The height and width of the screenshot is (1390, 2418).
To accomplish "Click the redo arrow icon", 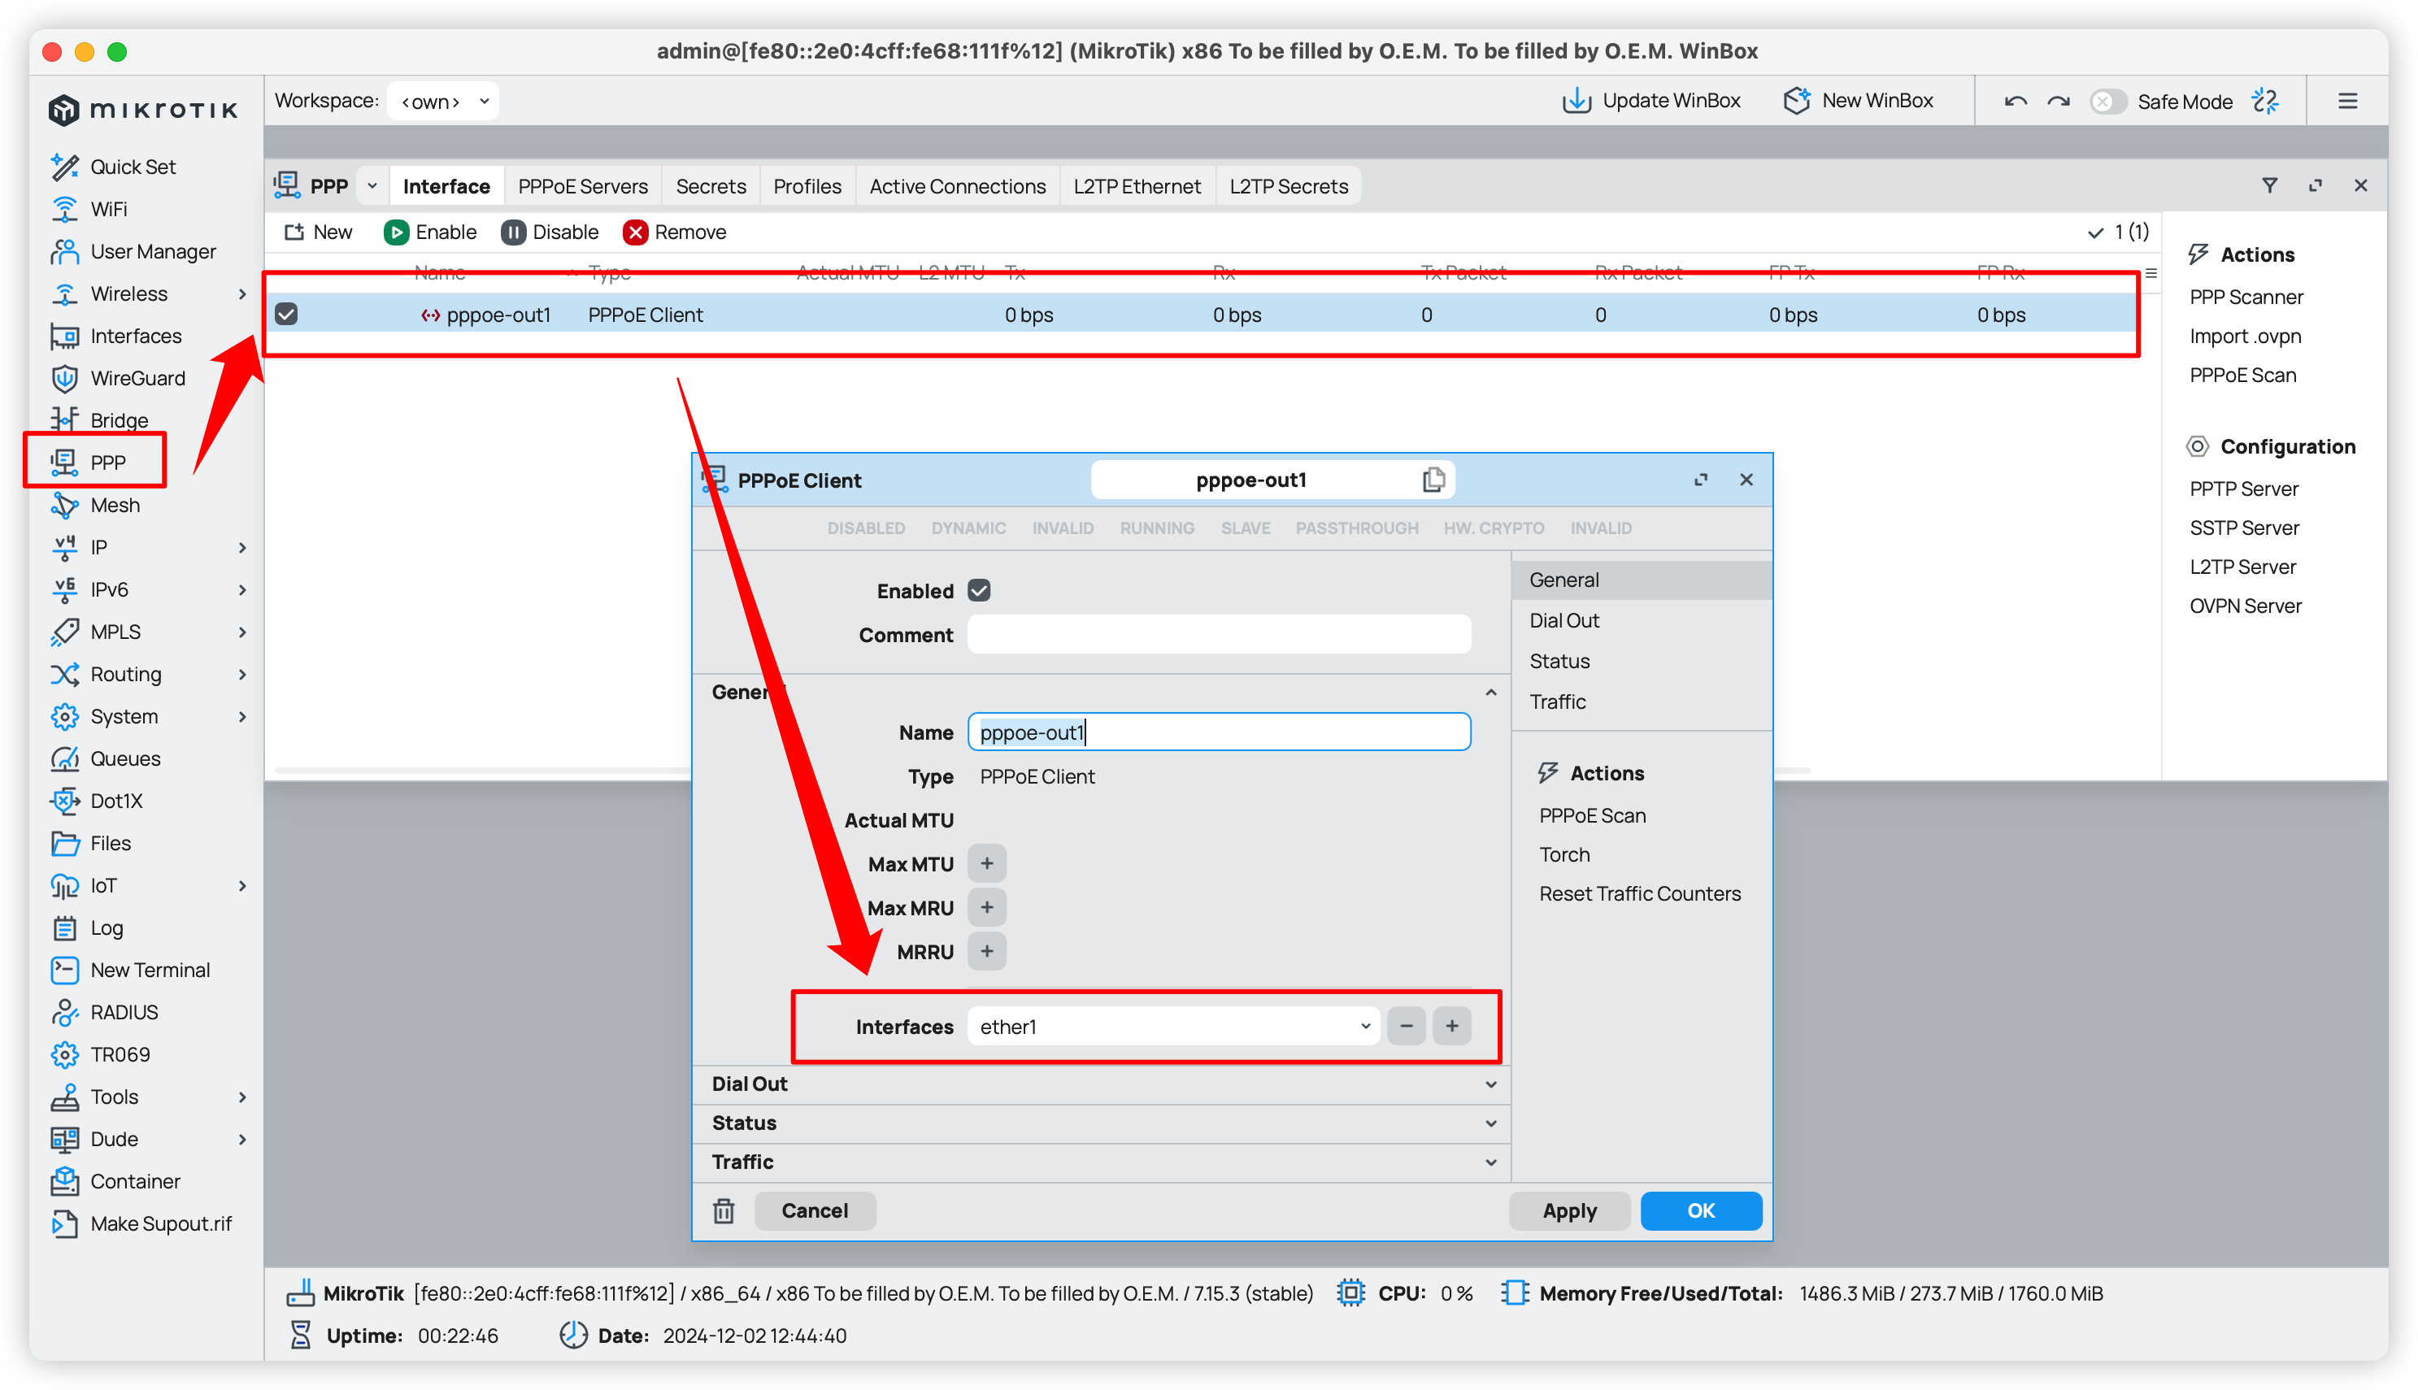I will coord(2058,101).
